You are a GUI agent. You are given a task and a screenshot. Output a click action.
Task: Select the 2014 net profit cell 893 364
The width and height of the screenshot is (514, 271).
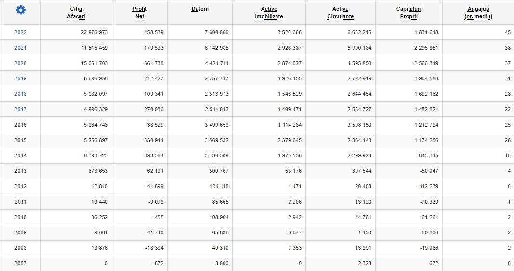[152, 155]
